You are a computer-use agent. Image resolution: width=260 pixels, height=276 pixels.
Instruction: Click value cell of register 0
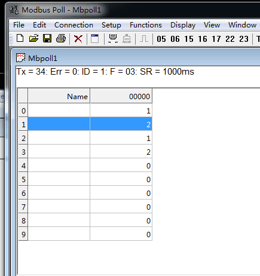point(121,111)
